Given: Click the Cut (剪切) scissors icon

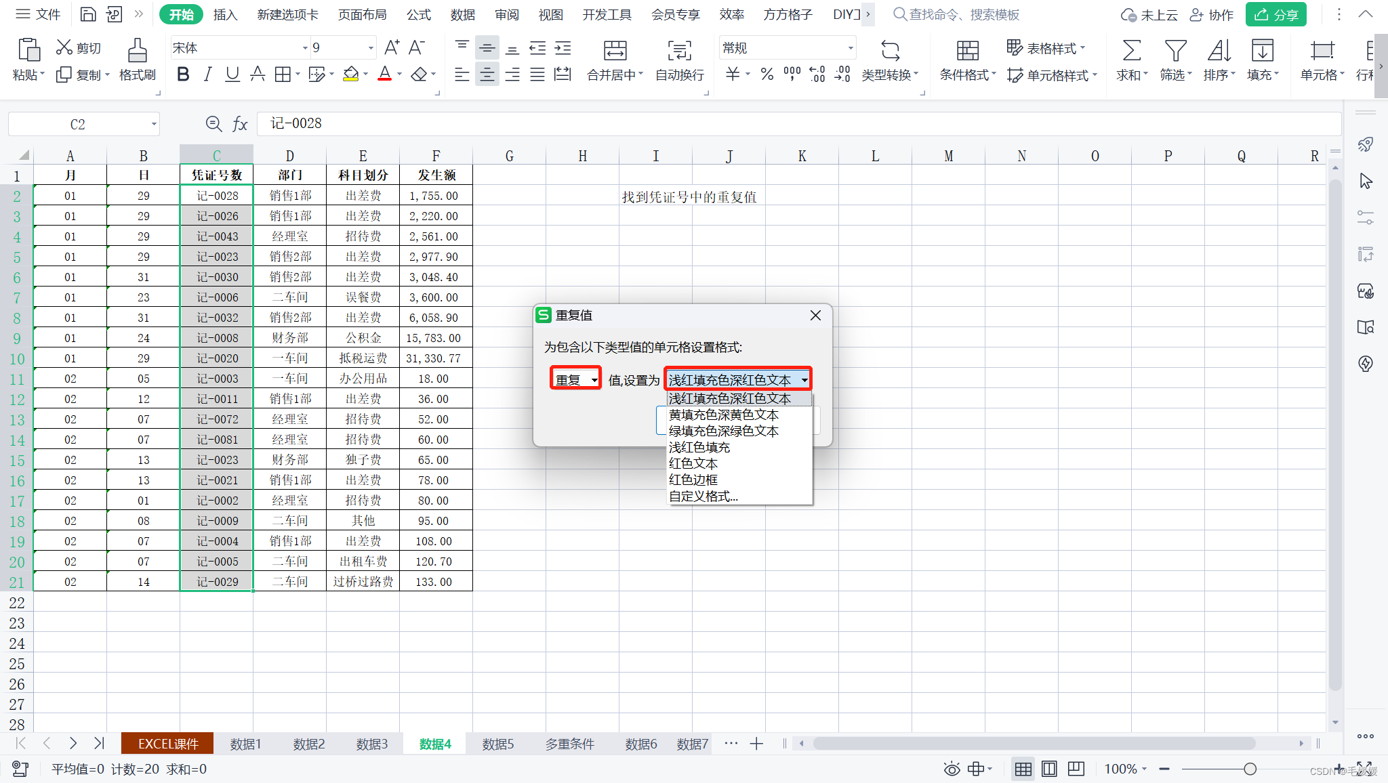Looking at the screenshot, I should click(x=64, y=47).
